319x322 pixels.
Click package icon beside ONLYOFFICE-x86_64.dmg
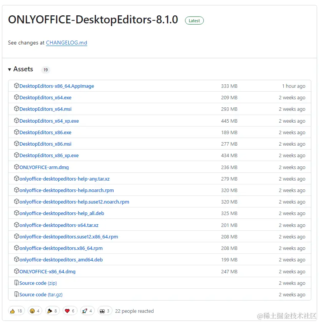[17, 271]
